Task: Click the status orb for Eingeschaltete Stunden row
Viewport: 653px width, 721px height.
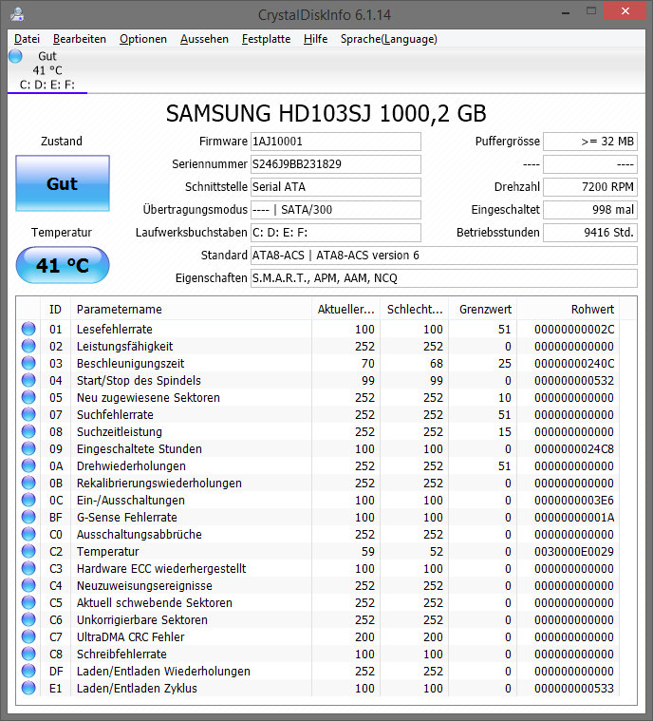Action: pyautogui.click(x=28, y=448)
